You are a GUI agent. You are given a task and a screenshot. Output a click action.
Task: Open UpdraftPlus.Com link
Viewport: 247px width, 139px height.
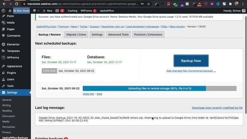46,27
